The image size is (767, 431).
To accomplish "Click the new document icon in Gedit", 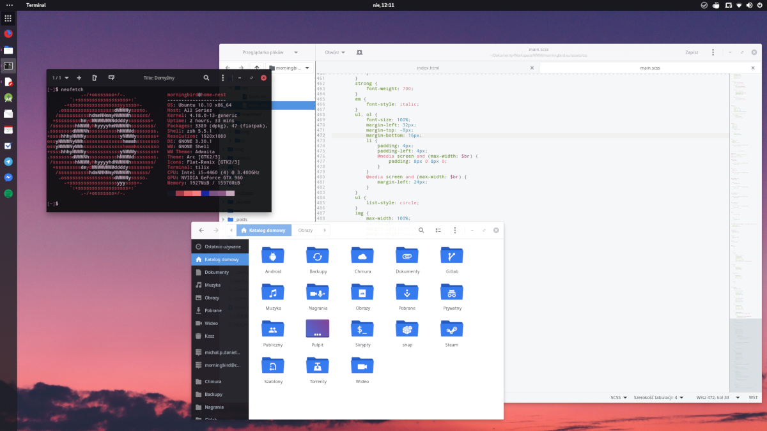I will pyautogui.click(x=359, y=52).
